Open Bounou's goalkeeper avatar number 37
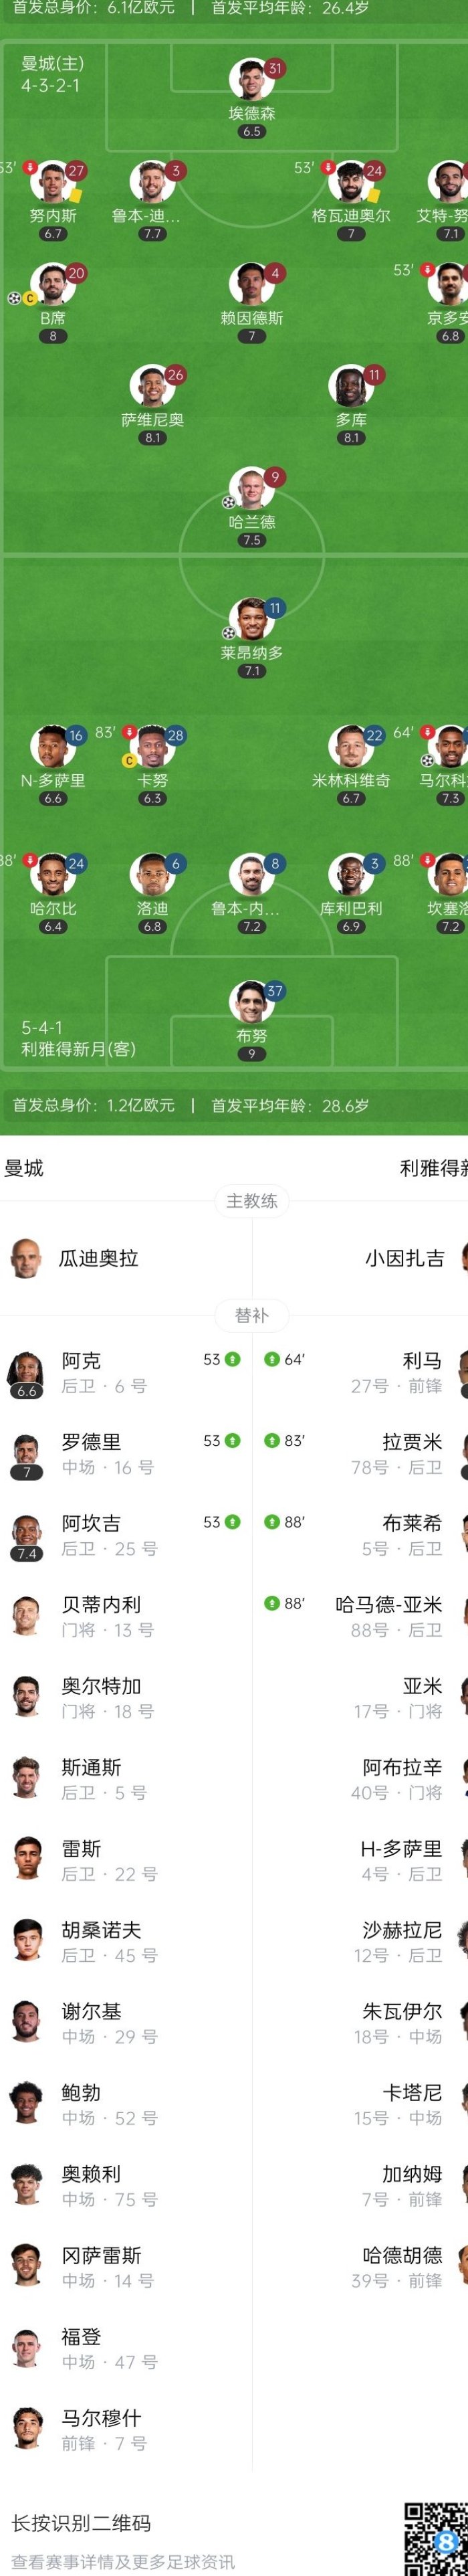Viewport: 468px width, 2576px height. tap(250, 1003)
